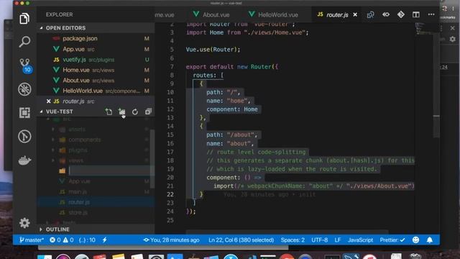The width and height of the screenshot is (460, 259).
Task: Close the router.js editor tab
Action: 355,14
